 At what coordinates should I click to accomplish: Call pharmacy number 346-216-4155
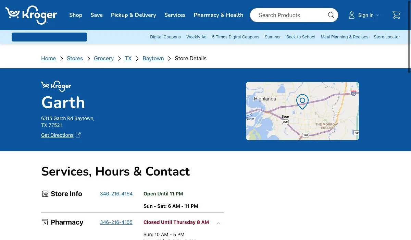[x=116, y=222]
